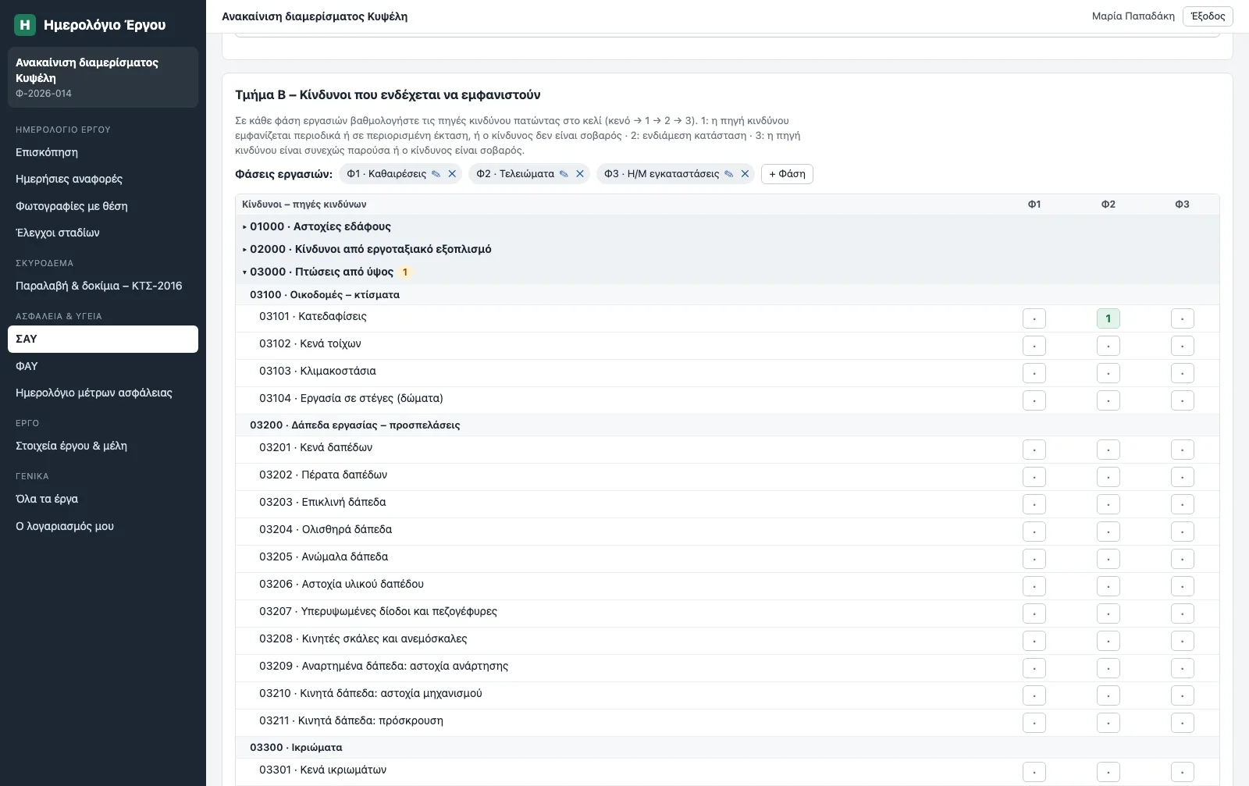Remove the Φ1 Καθαιρέσεις phase

[452, 174]
